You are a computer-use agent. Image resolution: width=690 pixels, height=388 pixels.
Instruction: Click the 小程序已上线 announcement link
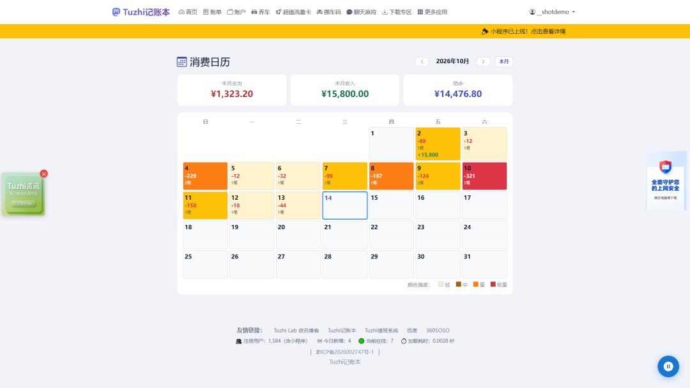[528, 31]
